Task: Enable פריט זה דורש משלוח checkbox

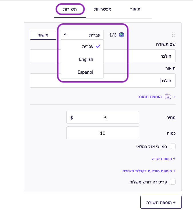Action: pyautogui.click(x=173, y=182)
